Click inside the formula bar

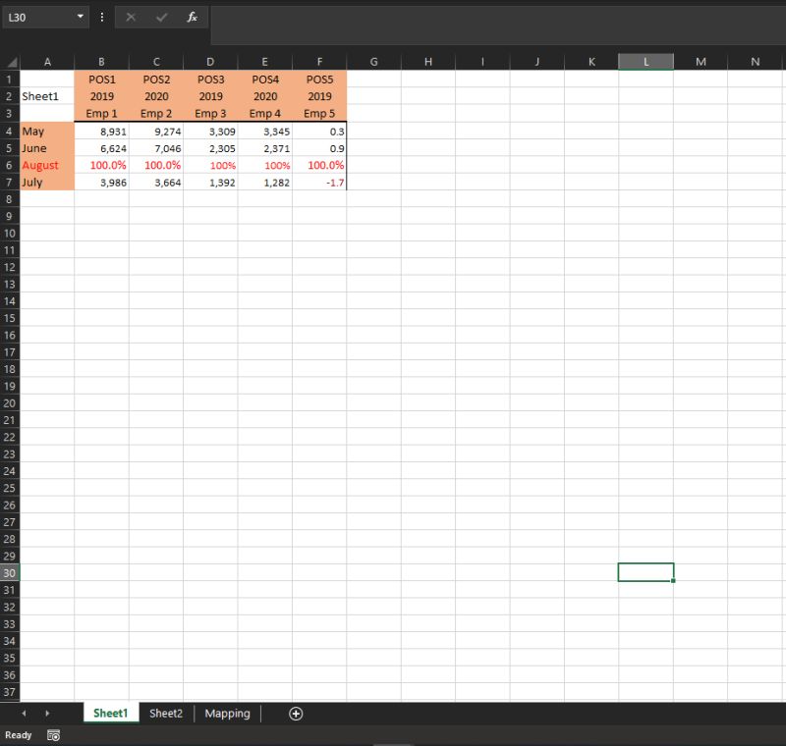(393, 17)
